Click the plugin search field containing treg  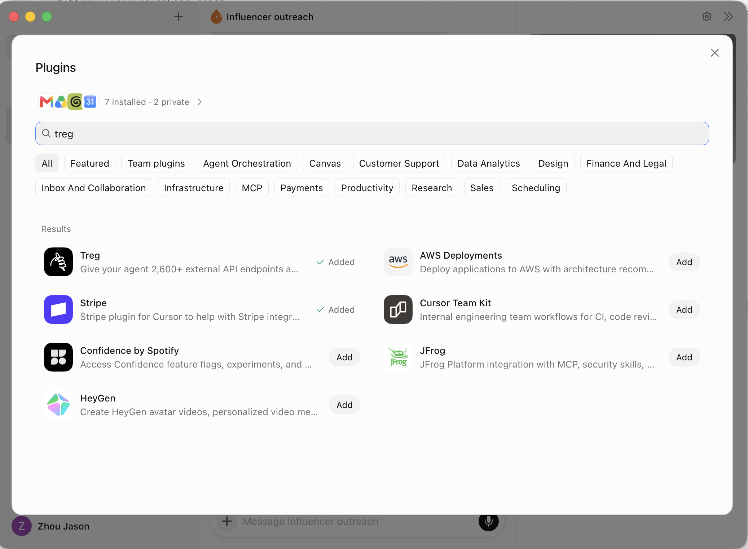tap(372, 133)
